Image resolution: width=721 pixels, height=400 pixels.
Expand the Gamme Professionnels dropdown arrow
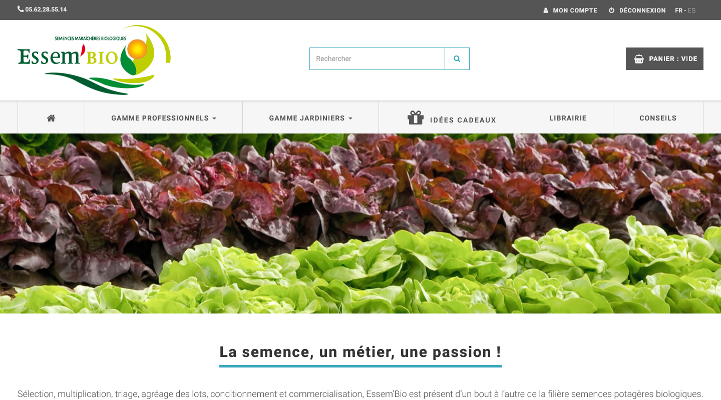(x=214, y=118)
